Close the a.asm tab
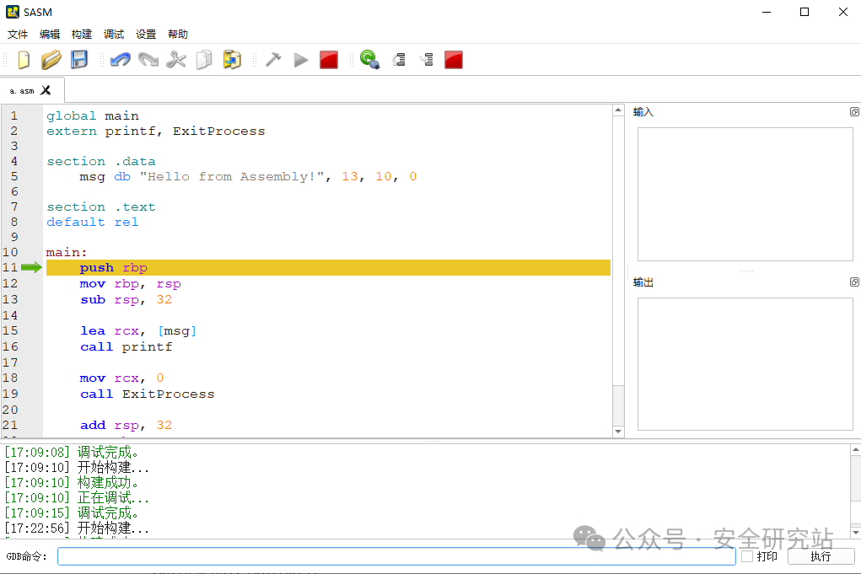This screenshot has height=574, width=861. (46, 90)
